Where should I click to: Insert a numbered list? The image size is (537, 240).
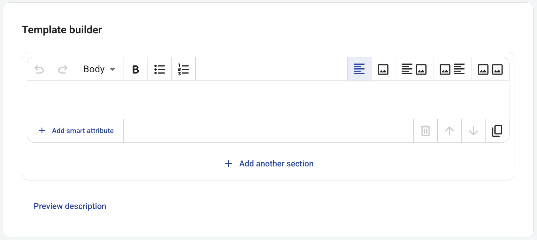pos(184,69)
